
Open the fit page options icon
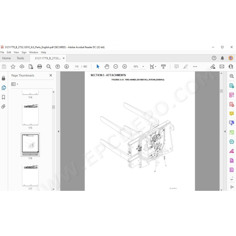click(x=153, y=66)
